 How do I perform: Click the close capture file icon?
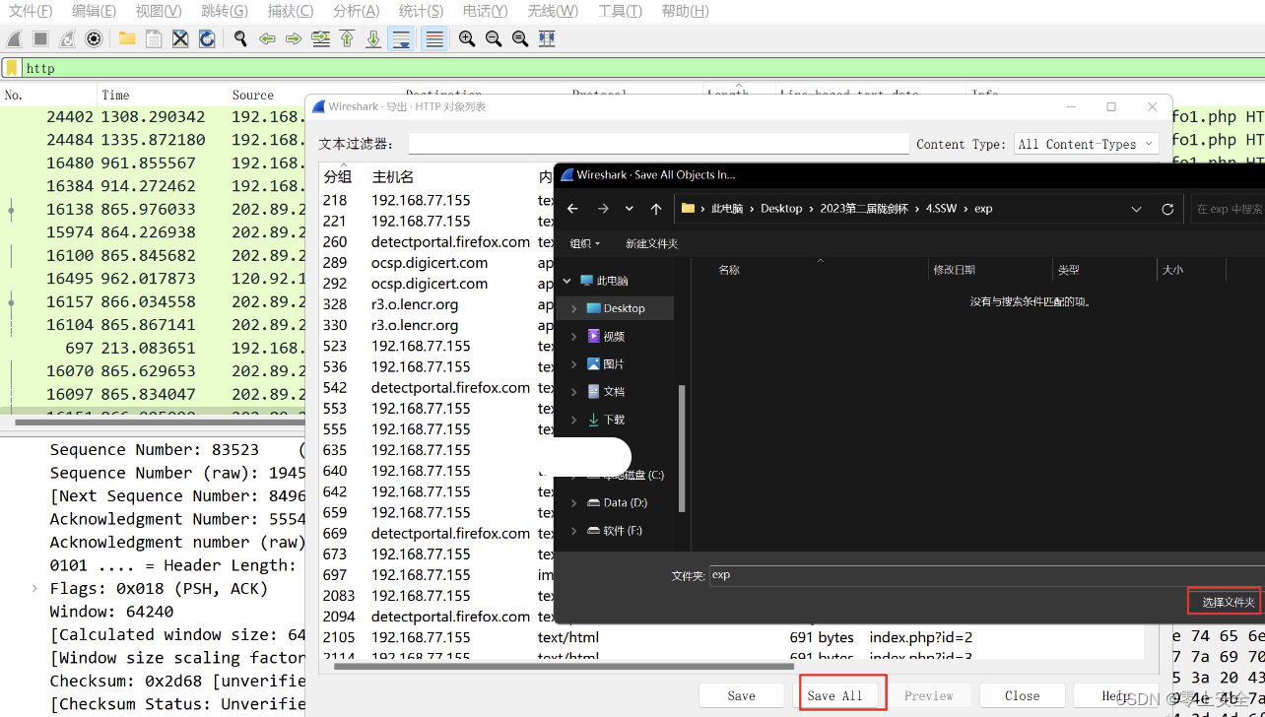[180, 39]
